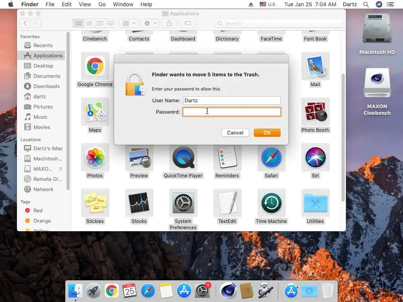Viewport: 403px width, 302px height.
Task: Open the Edit menu
Action: pos(67,4)
